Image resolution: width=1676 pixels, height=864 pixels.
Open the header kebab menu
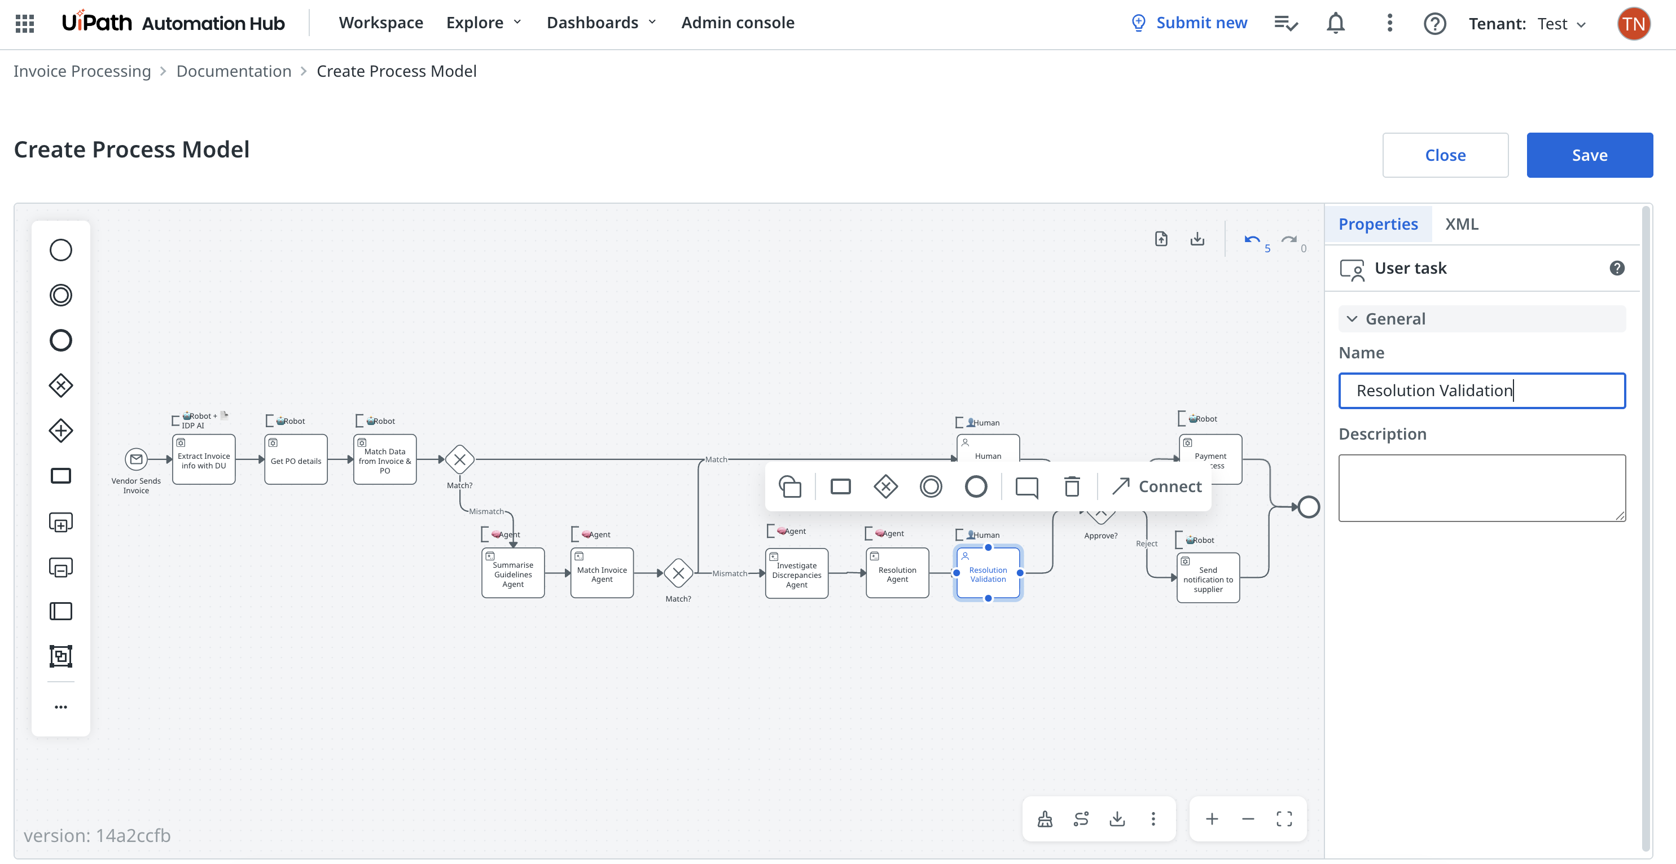(1390, 24)
